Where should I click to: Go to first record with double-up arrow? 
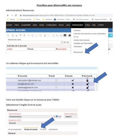(13, 35)
